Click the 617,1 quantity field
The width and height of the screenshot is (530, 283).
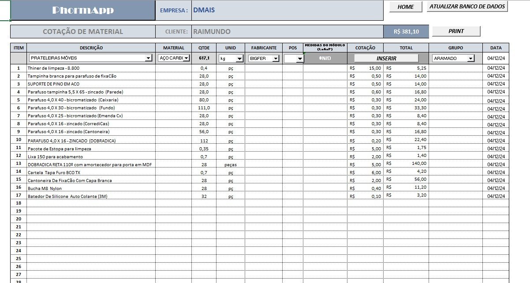(204, 58)
